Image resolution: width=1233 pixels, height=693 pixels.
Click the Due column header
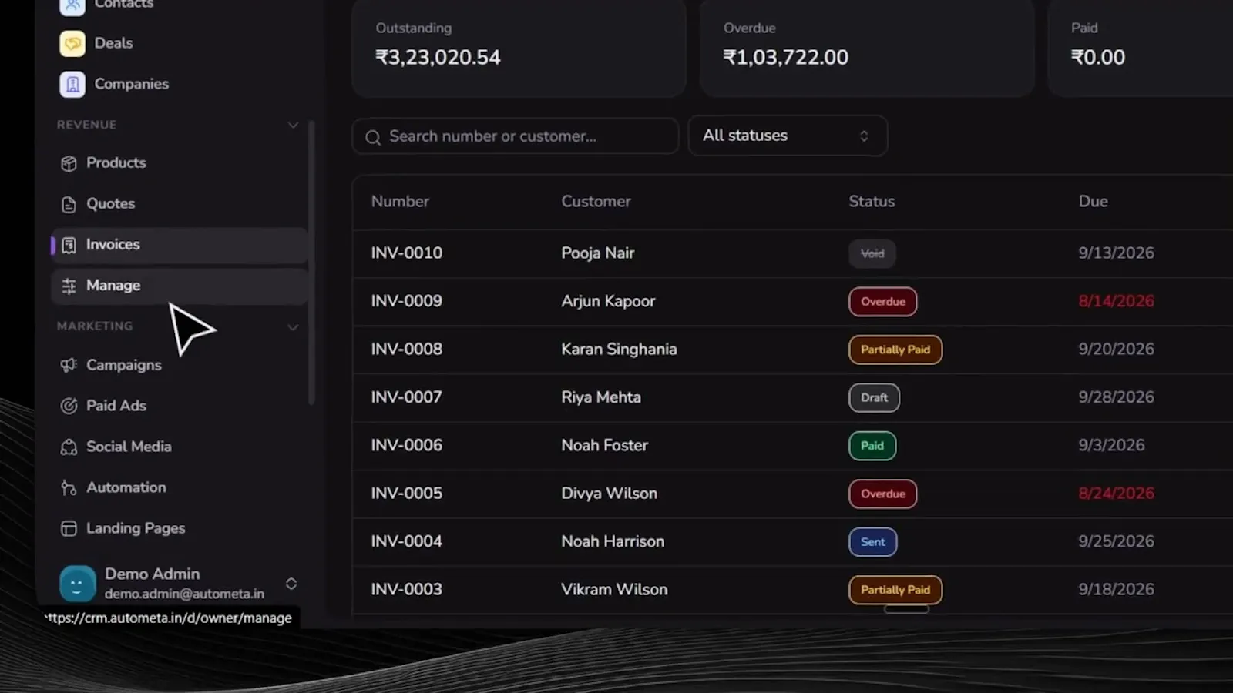(x=1093, y=202)
